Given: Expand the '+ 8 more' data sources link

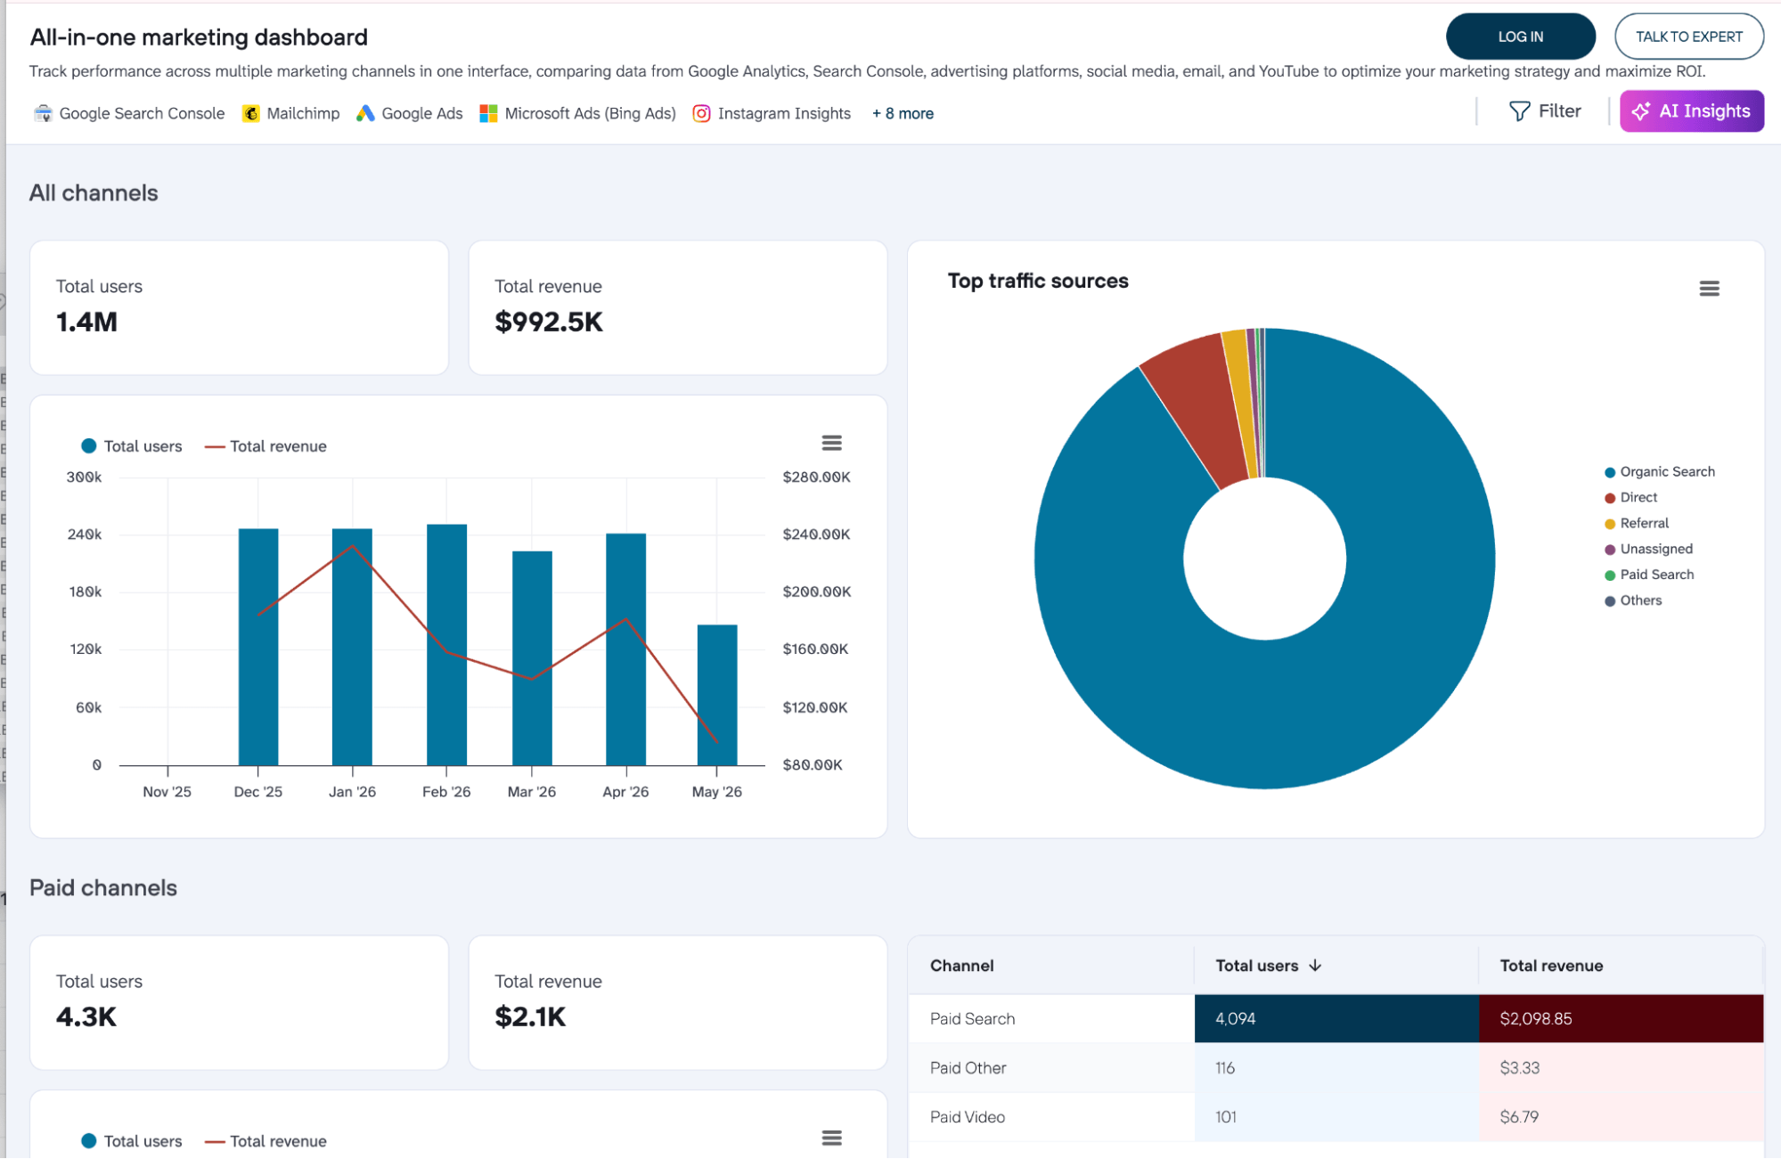Looking at the screenshot, I should click(x=903, y=113).
